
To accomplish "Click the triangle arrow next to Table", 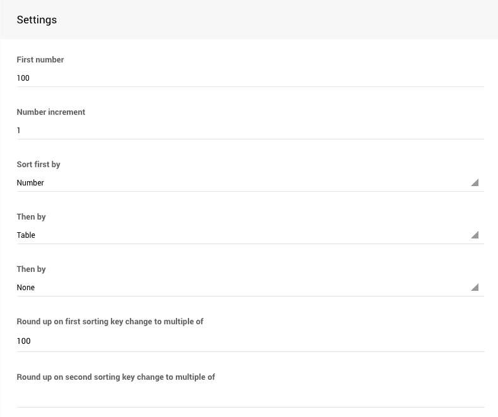I will click(x=475, y=235).
